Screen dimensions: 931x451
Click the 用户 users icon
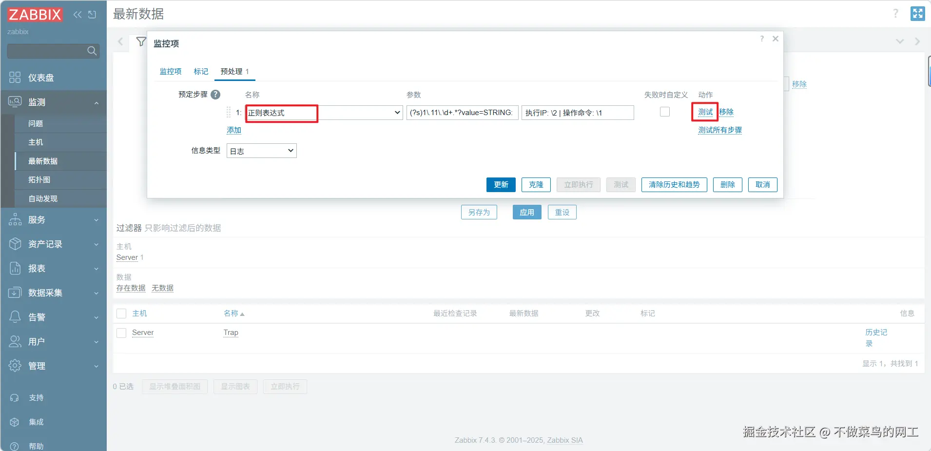[15, 341]
